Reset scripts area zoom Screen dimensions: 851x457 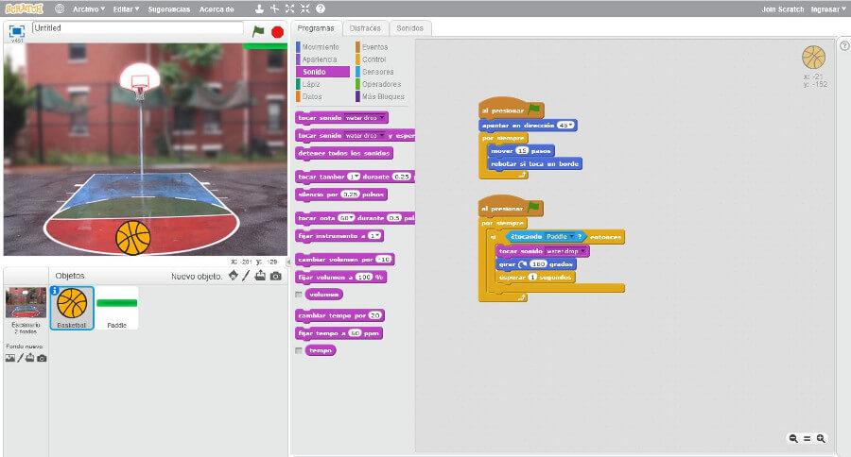pyautogui.click(x=808, y=438)
